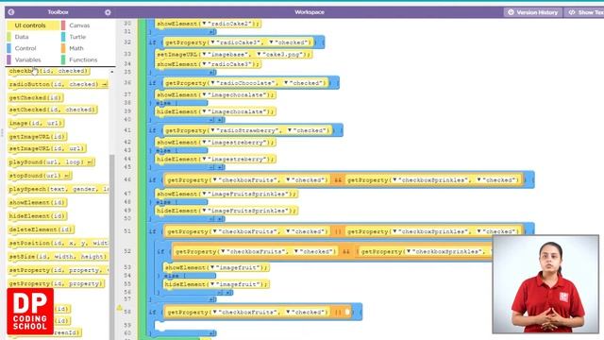Click the warning triangle beside line 58
The height and width of the screenshot is (340, 604).
pos(120,308)
